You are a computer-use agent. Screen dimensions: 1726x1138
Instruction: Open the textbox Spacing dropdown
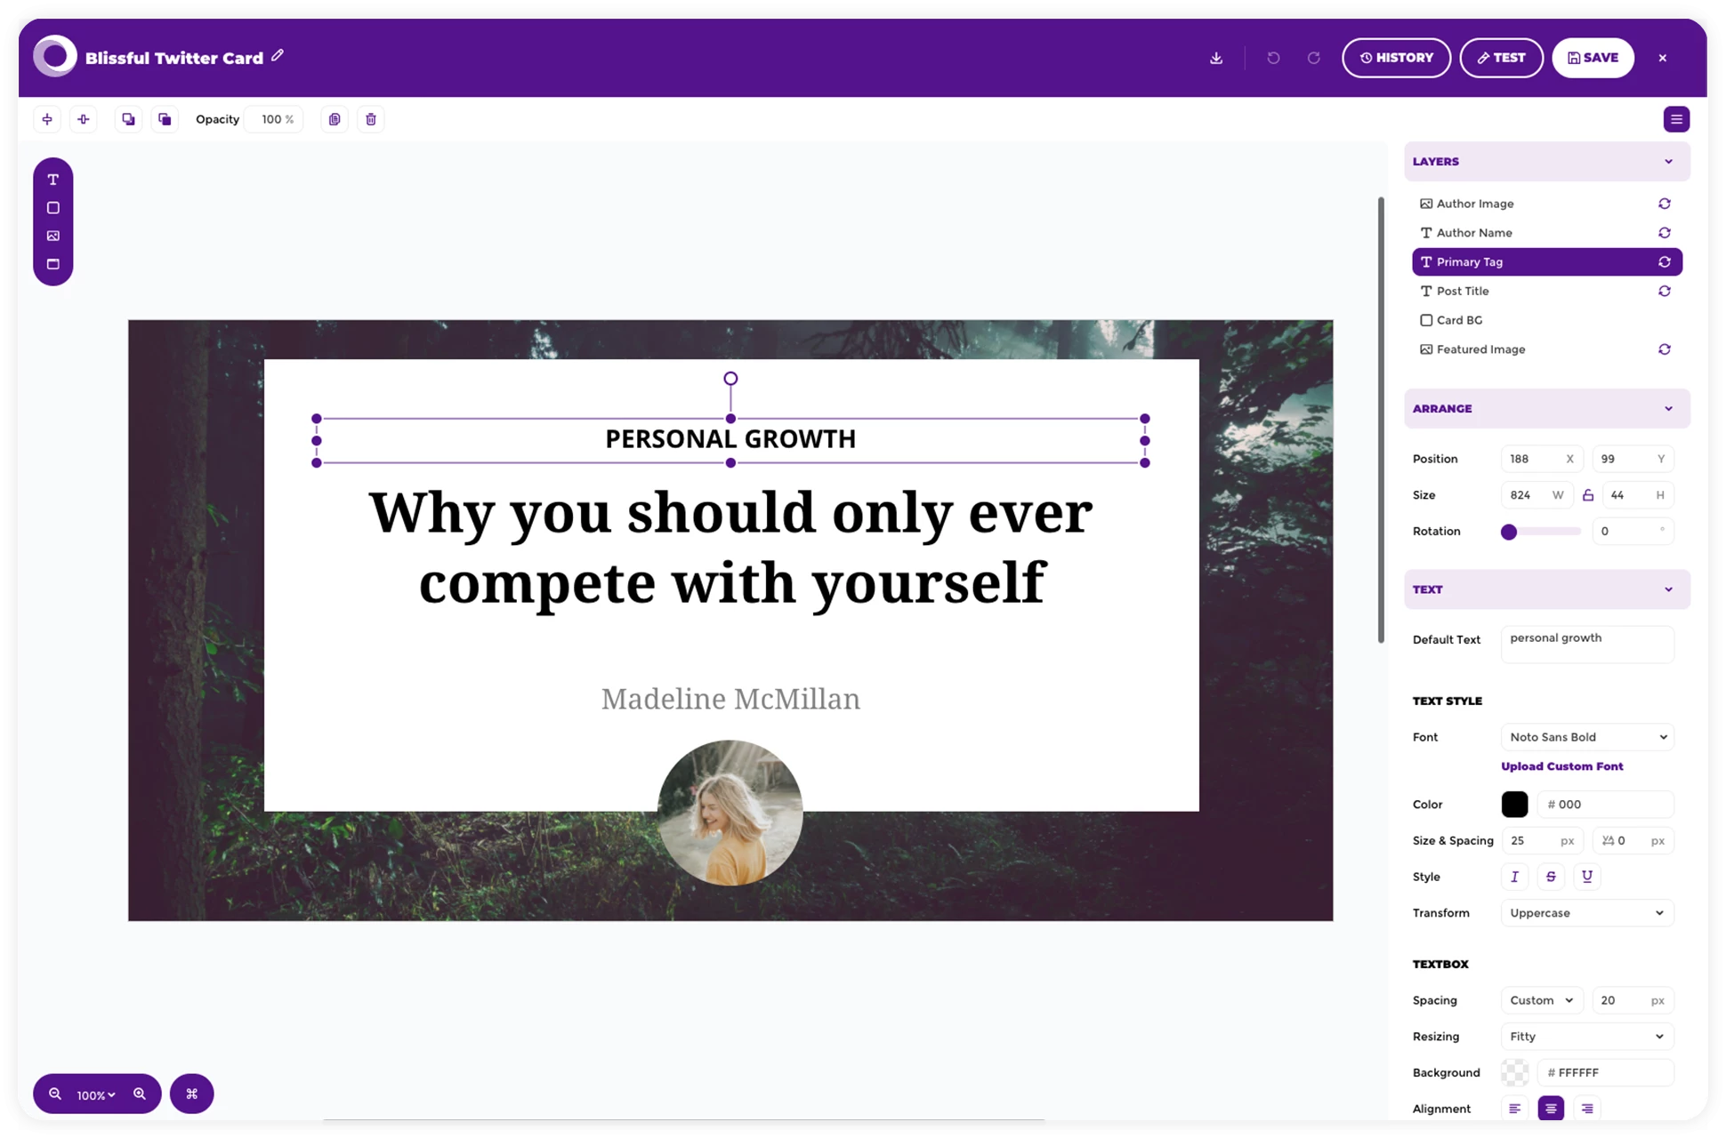[1541, 1000]
